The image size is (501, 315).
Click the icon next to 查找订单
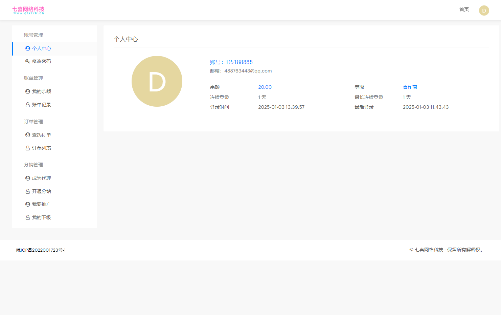tap(28, 135)
